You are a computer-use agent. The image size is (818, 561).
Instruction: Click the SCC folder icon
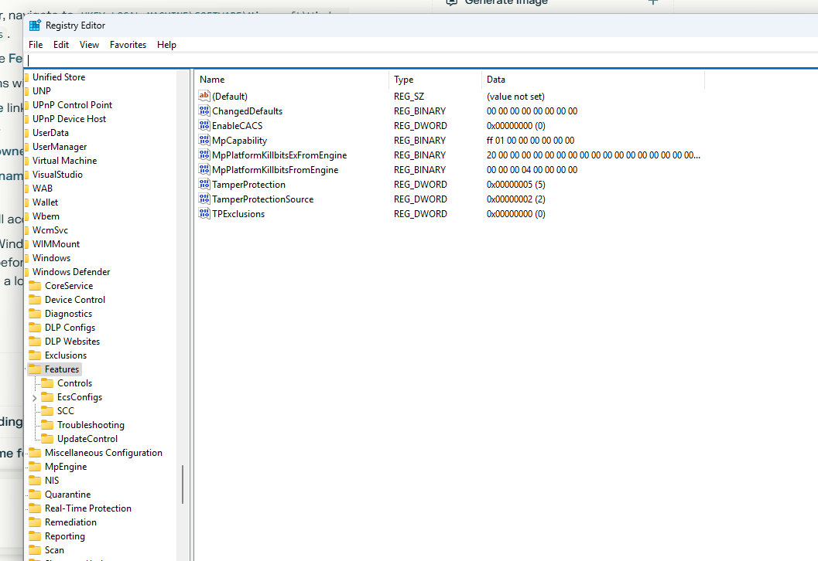pyautogui.click(x=47, y=410)
